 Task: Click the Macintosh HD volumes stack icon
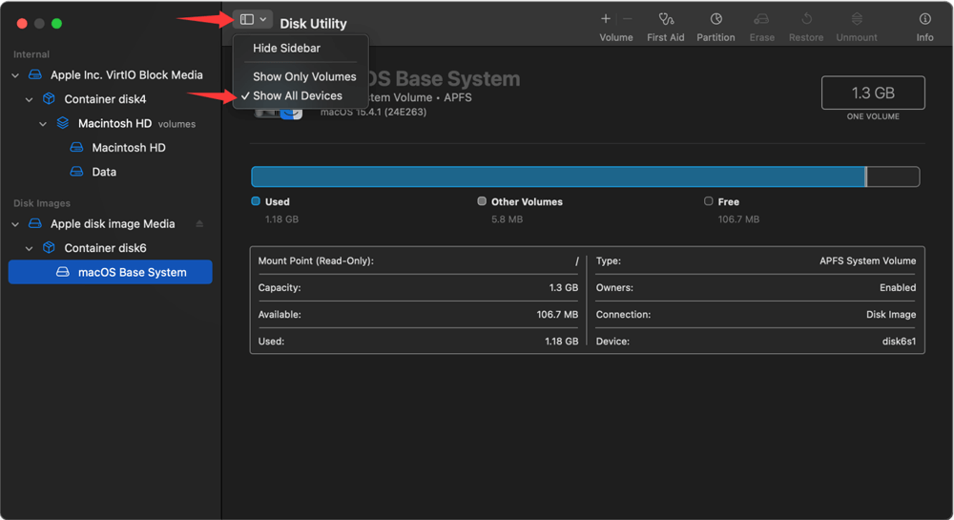coord(63,123)
